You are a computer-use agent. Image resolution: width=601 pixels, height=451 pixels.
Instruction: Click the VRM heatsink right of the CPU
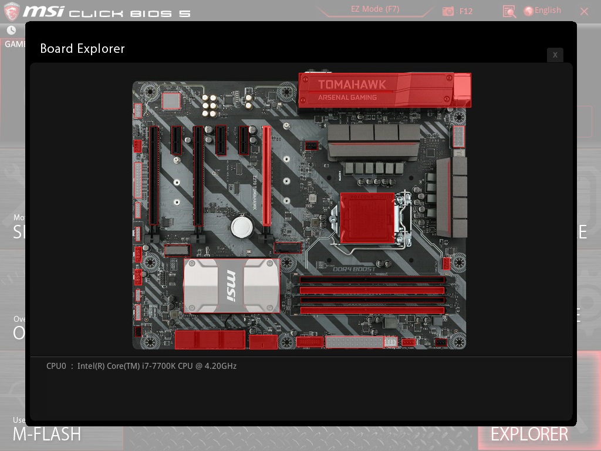click(x=451, y=197)
